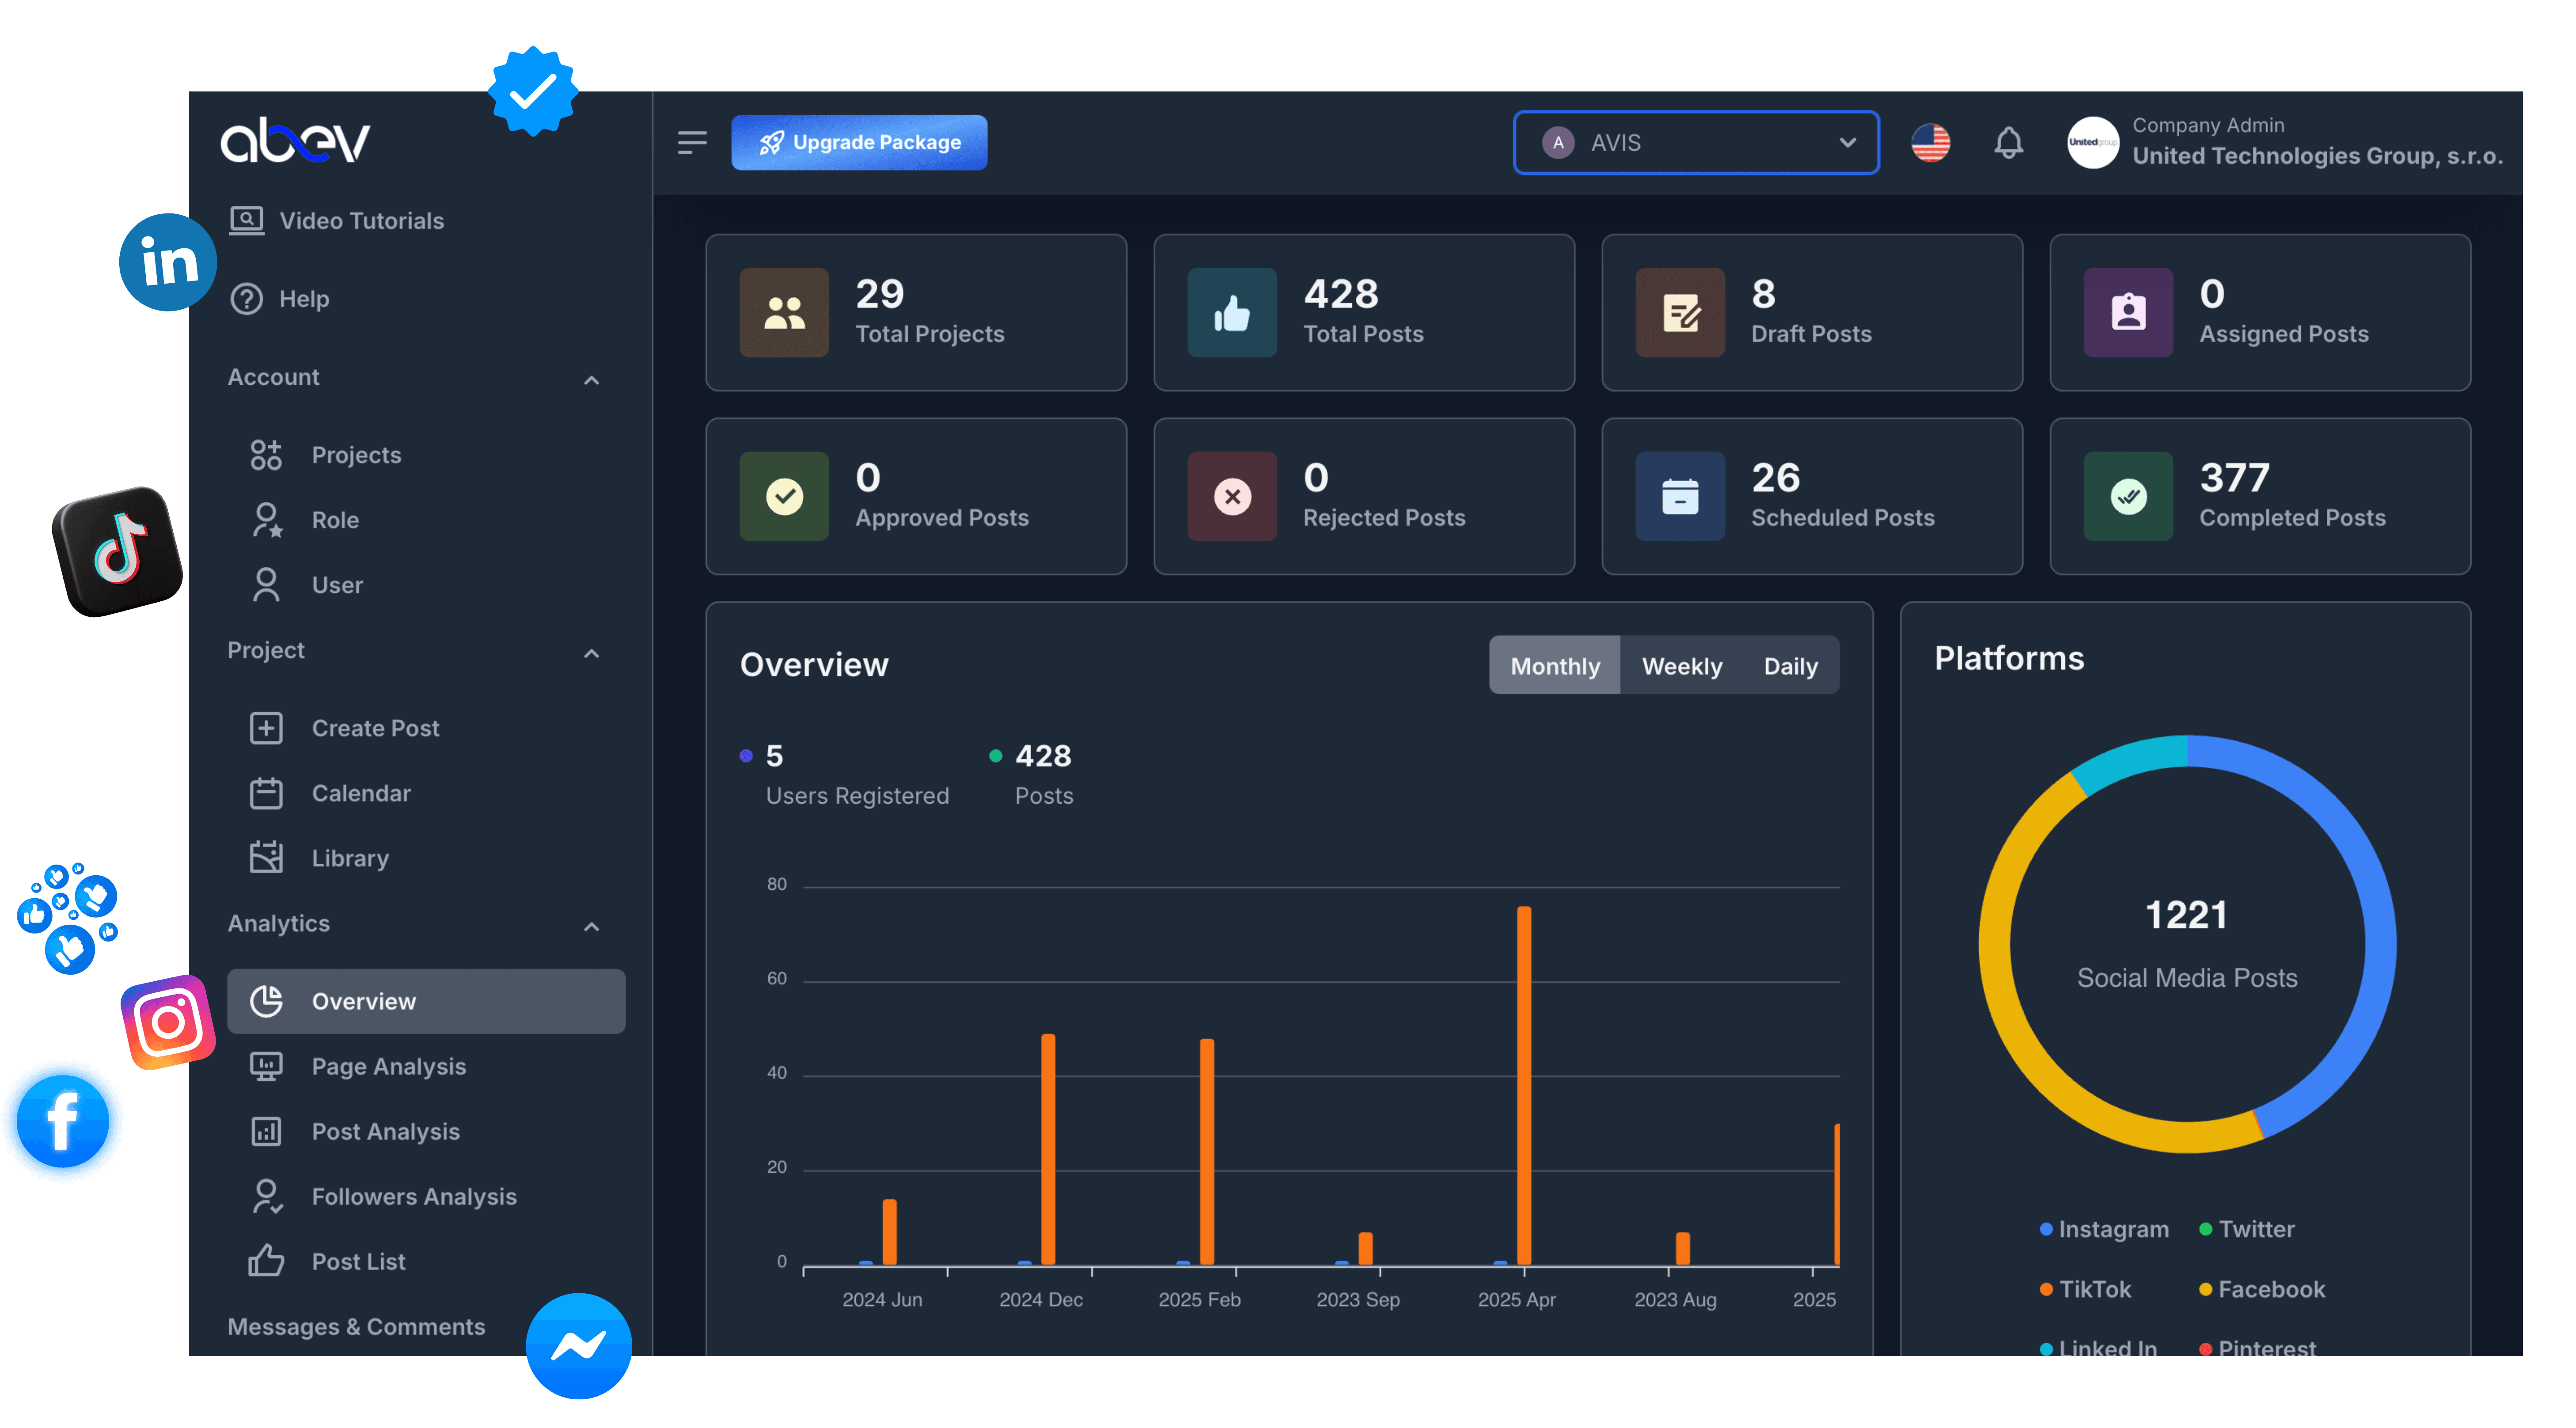Click the Completed Posts double-check icon
This screenshot has width=2576, height=1428.
2128,497
